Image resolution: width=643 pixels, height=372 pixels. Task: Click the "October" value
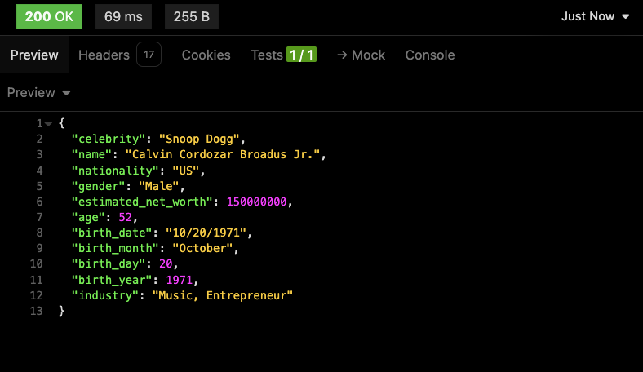[x=202, y=249]
